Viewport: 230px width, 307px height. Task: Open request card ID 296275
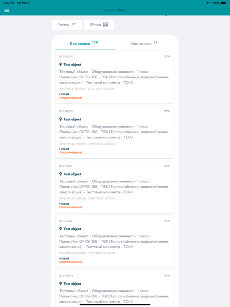pos(115,132)
